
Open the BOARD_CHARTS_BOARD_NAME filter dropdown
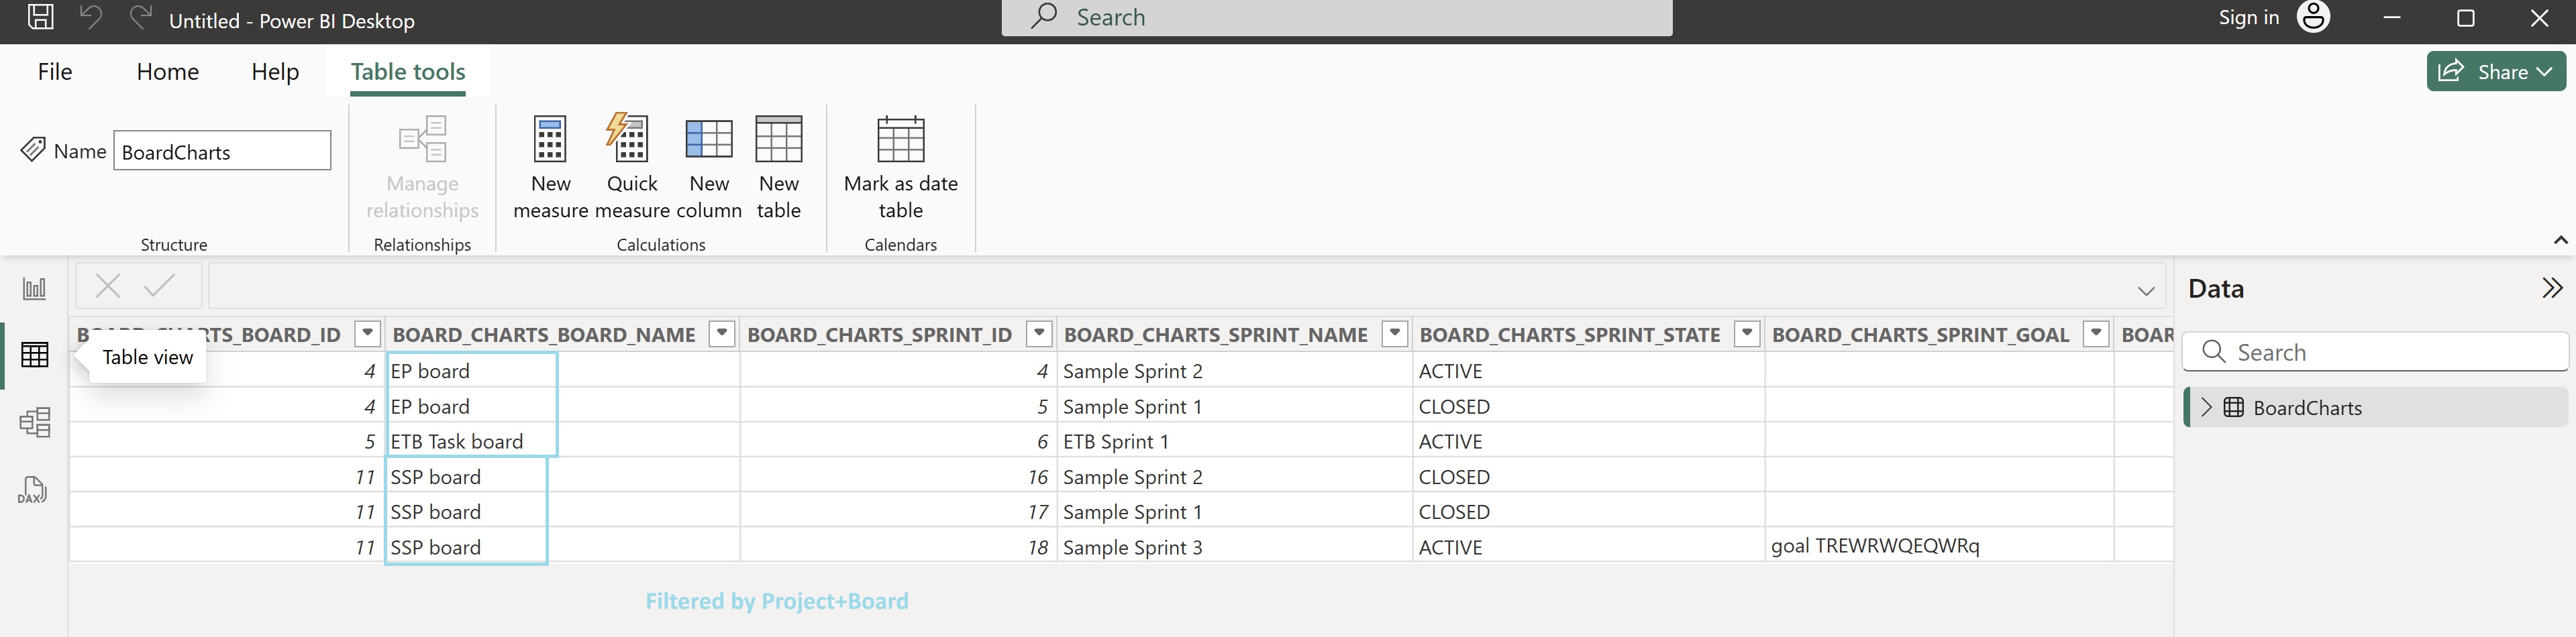click(721, 333)
